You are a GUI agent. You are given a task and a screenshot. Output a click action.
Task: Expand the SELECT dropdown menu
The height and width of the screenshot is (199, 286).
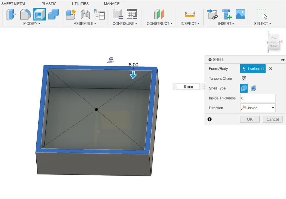pos(263,23)
